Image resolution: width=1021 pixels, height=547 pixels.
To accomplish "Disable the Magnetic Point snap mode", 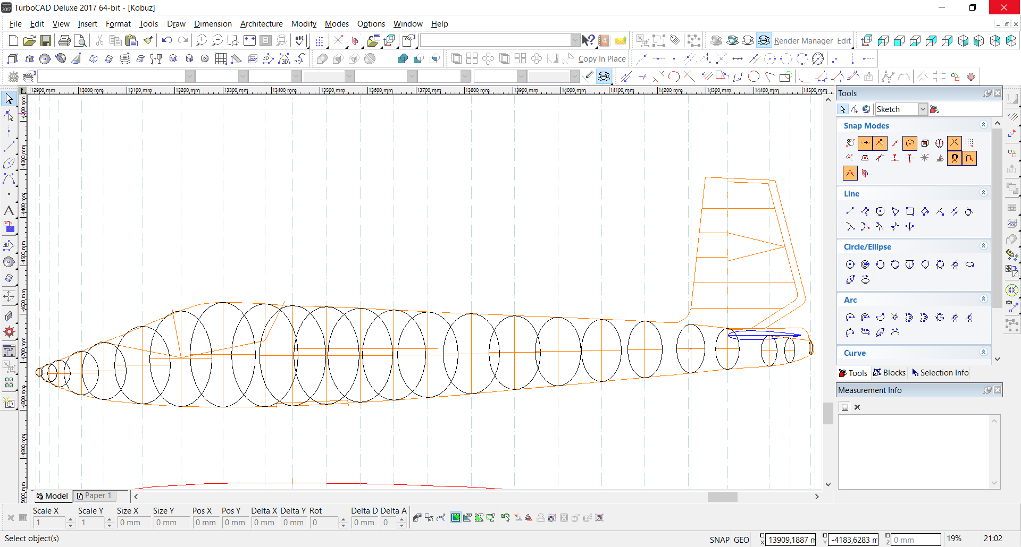I will [955, 158].
